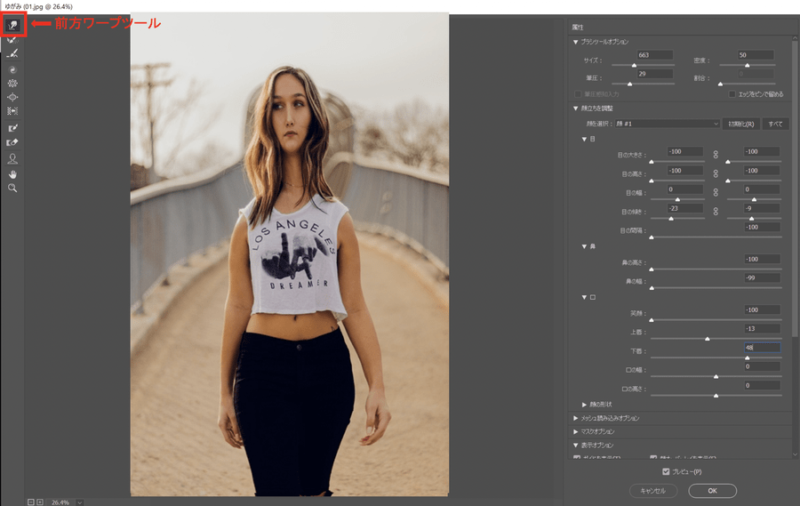
Task: Click the 口の幅 slider
Action: pos(716,376)
